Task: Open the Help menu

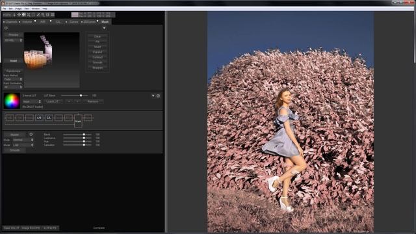Action: [45, 8]
